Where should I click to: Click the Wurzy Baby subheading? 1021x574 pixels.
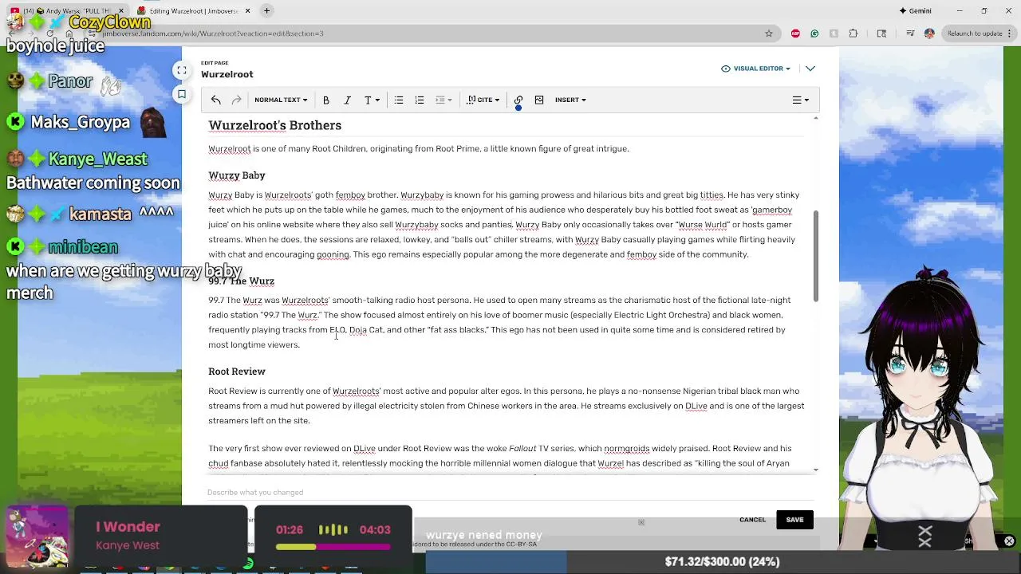(x=237, y=175)
